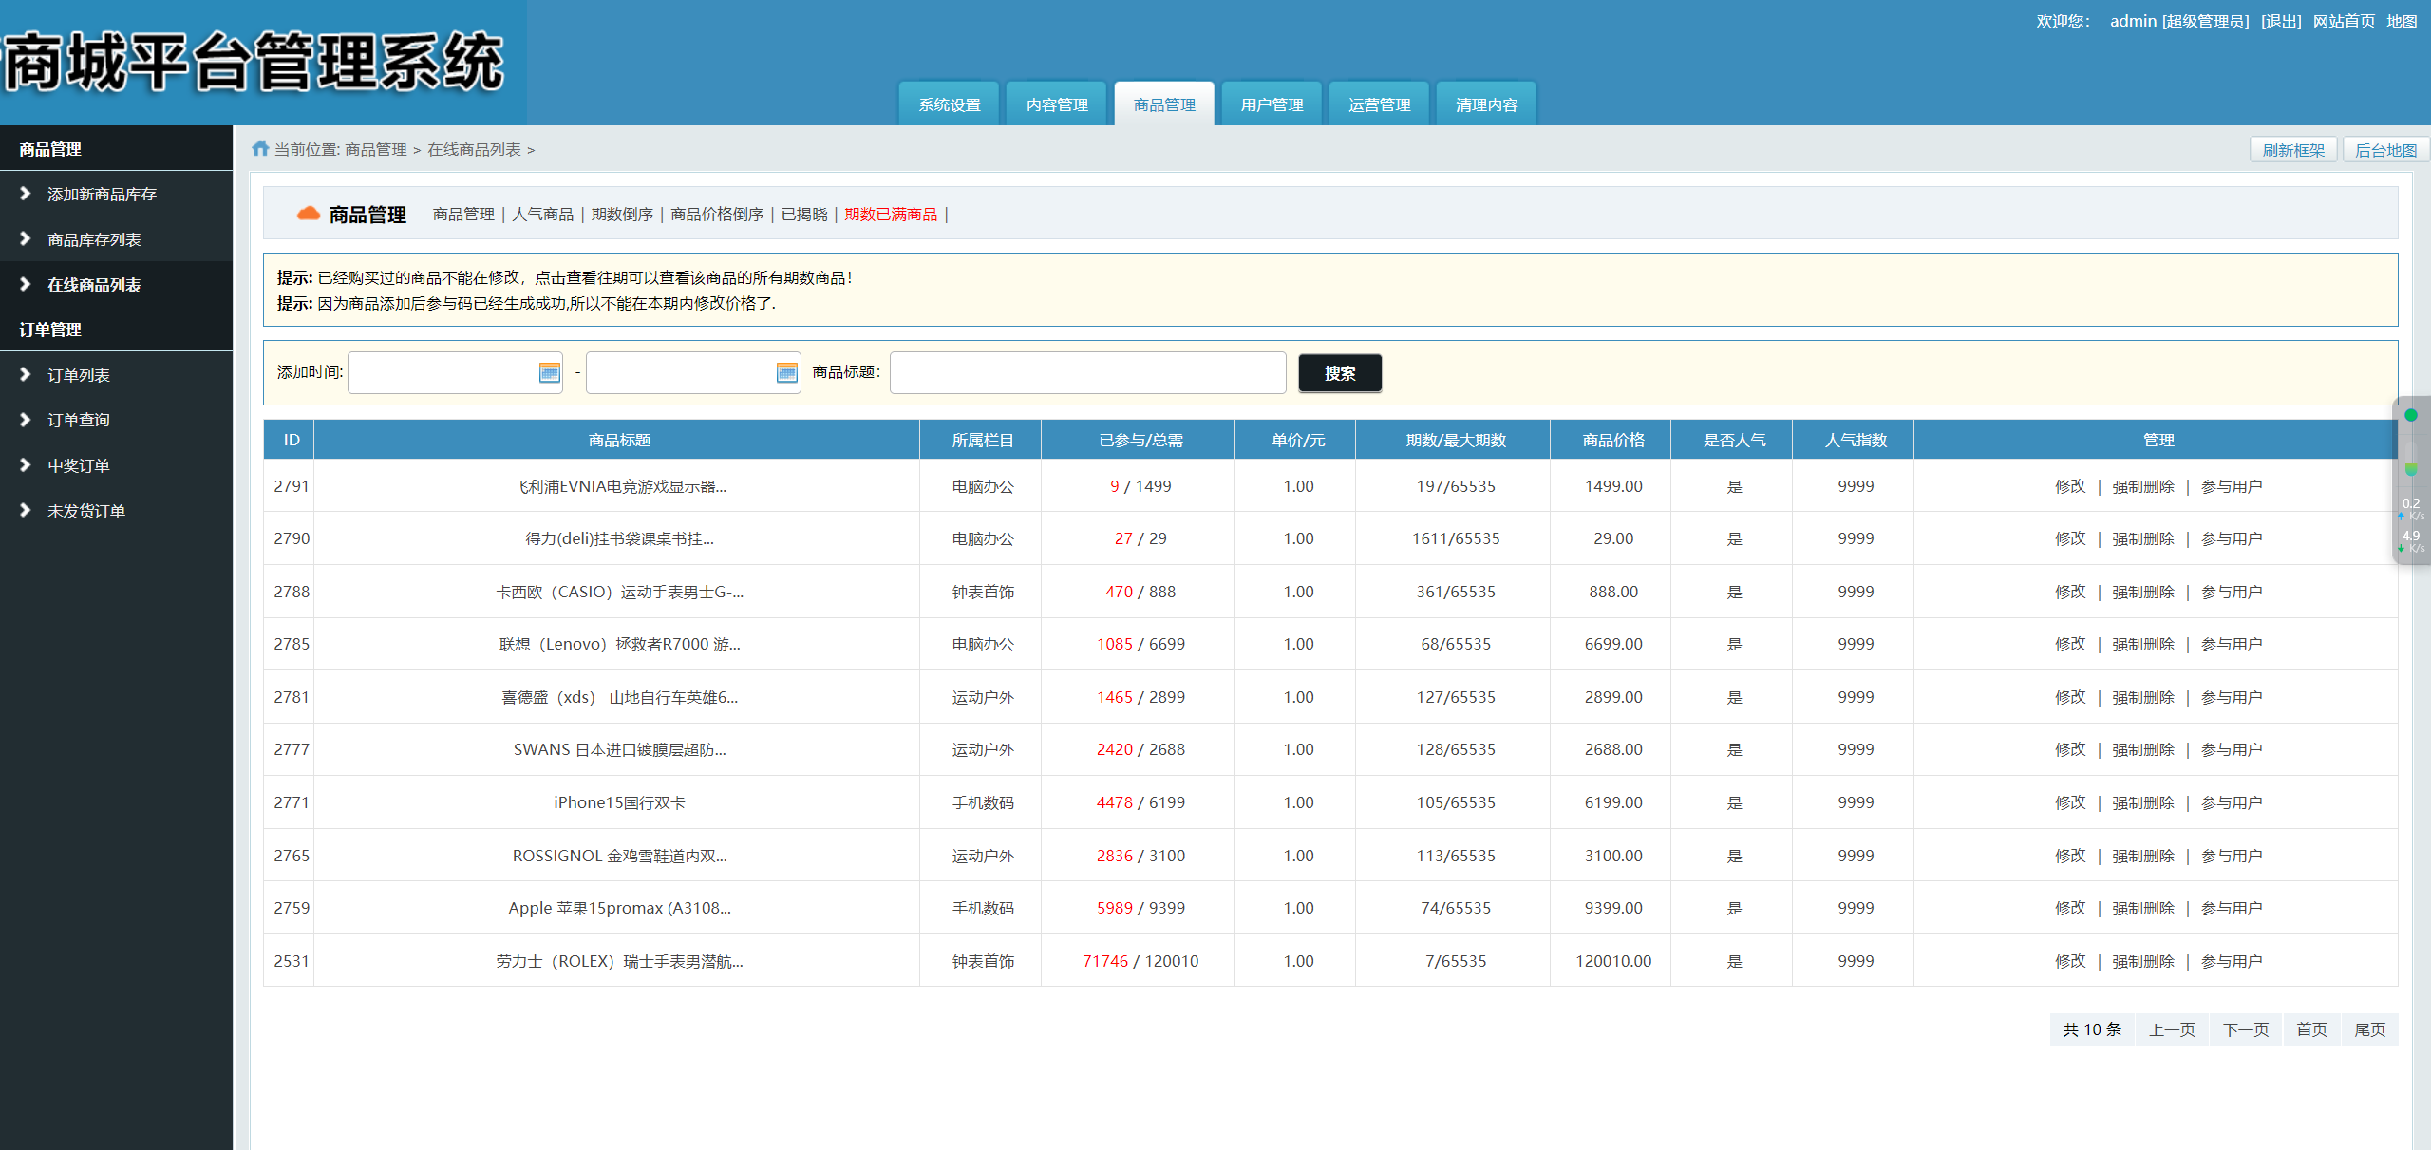
Task: Open the 系统设置 tab
Action: 949,104
